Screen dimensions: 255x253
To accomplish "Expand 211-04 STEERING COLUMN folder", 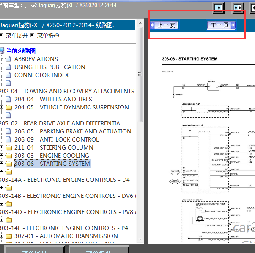I will (1, 147).
